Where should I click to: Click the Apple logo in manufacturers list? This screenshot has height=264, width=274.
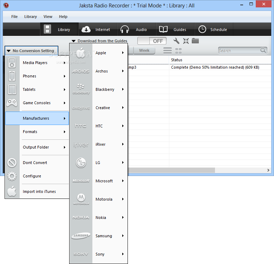(x=81, y=53)
